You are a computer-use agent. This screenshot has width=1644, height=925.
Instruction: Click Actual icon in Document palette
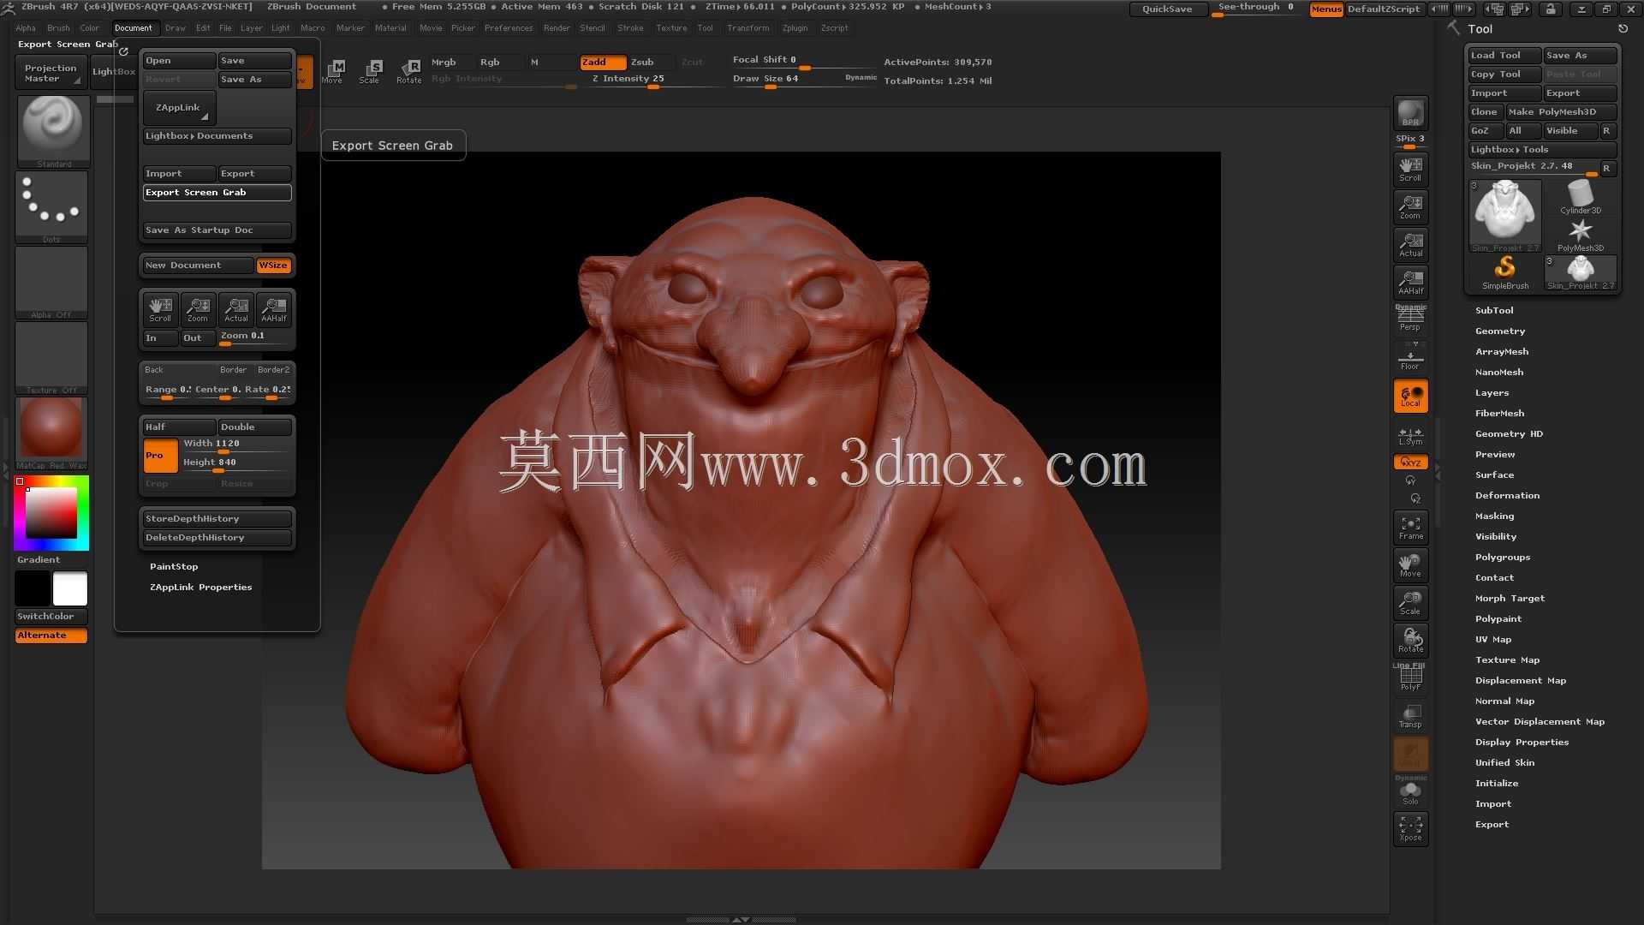coord(235,310)
